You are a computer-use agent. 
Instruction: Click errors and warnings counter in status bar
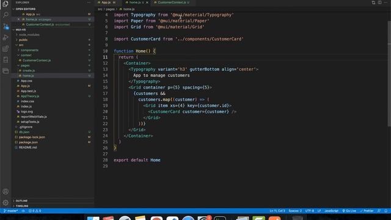click(35, 211)
